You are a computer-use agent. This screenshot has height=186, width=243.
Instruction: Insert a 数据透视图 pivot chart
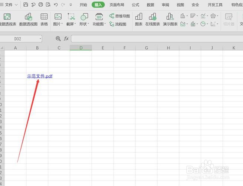[28, 20]
